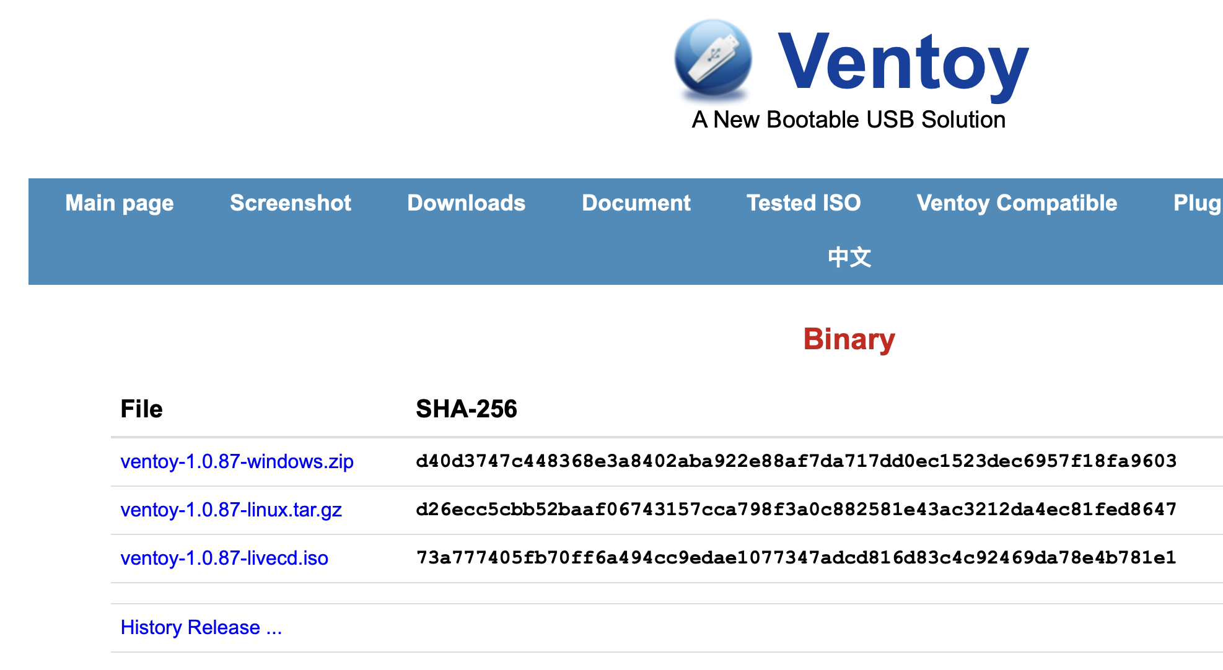Click the File column header
This screenshot has width=1223, height=670.
click(x=141, y=409)
